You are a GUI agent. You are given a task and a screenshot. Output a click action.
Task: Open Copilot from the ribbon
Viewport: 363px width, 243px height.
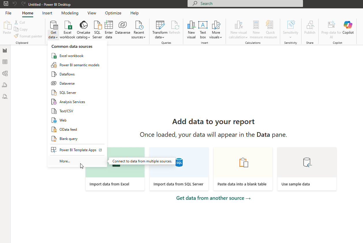(348, 28)
